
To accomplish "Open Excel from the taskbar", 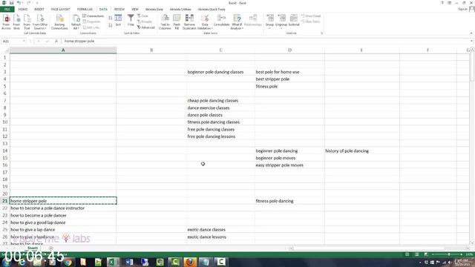I will pyautogui.click(x=113, y=262).
